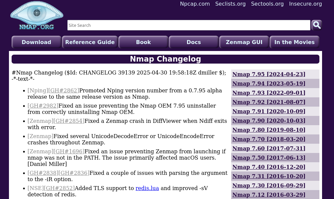The image size is (334, 199).
Task: Jump to Nmap 7.94 [2023-05-19] release
Action: pos(269,83)
